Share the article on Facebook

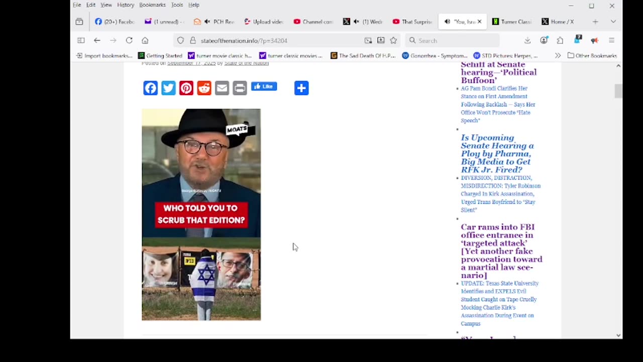click(x=151, y=88)
